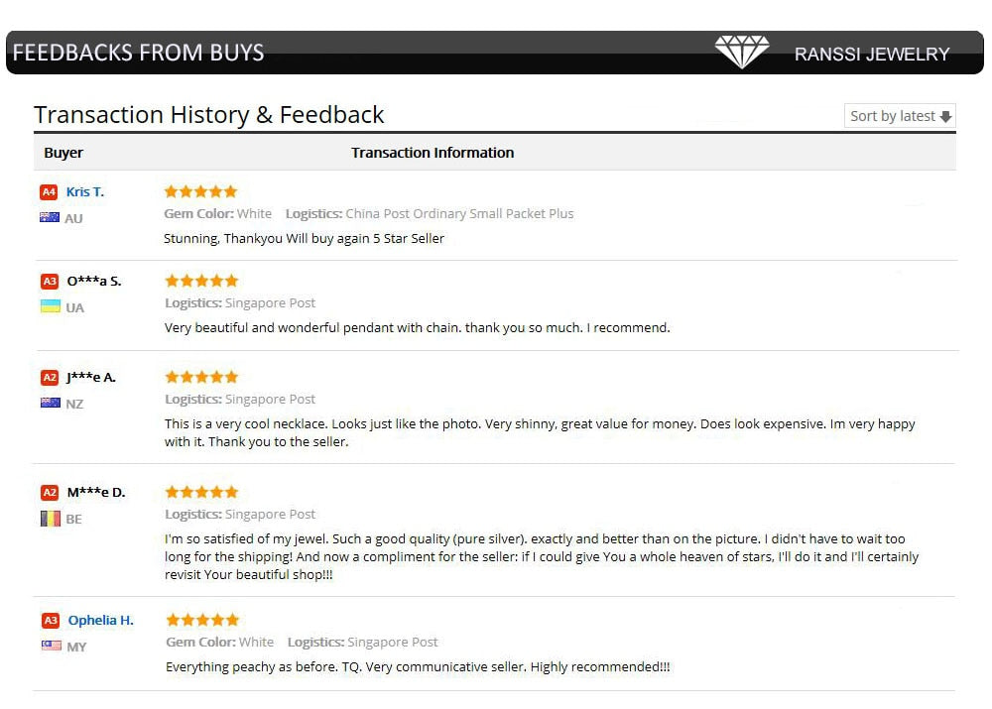Click the five-star rating for O***a S.
Image resolution: width=992 pixels, height=709 pixels.
click(x=201, y=281)
